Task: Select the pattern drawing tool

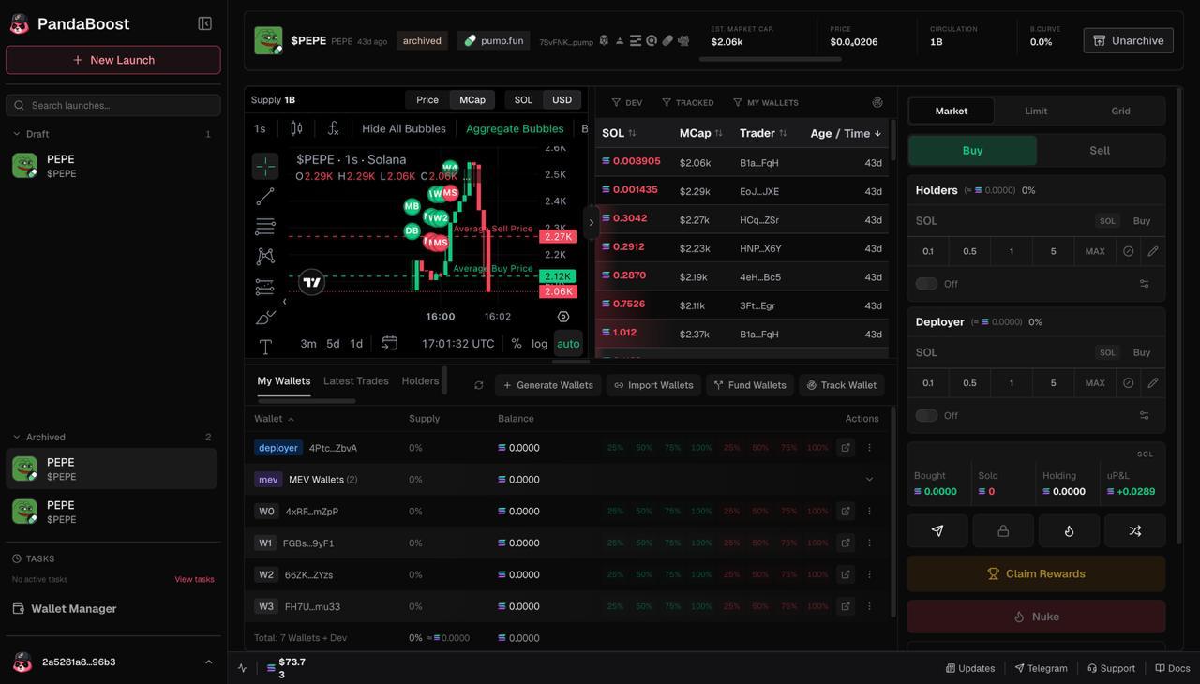Action: coord(265,256)
